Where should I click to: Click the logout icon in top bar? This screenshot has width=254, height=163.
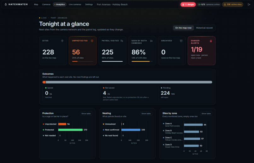click(x=249, y=4)
